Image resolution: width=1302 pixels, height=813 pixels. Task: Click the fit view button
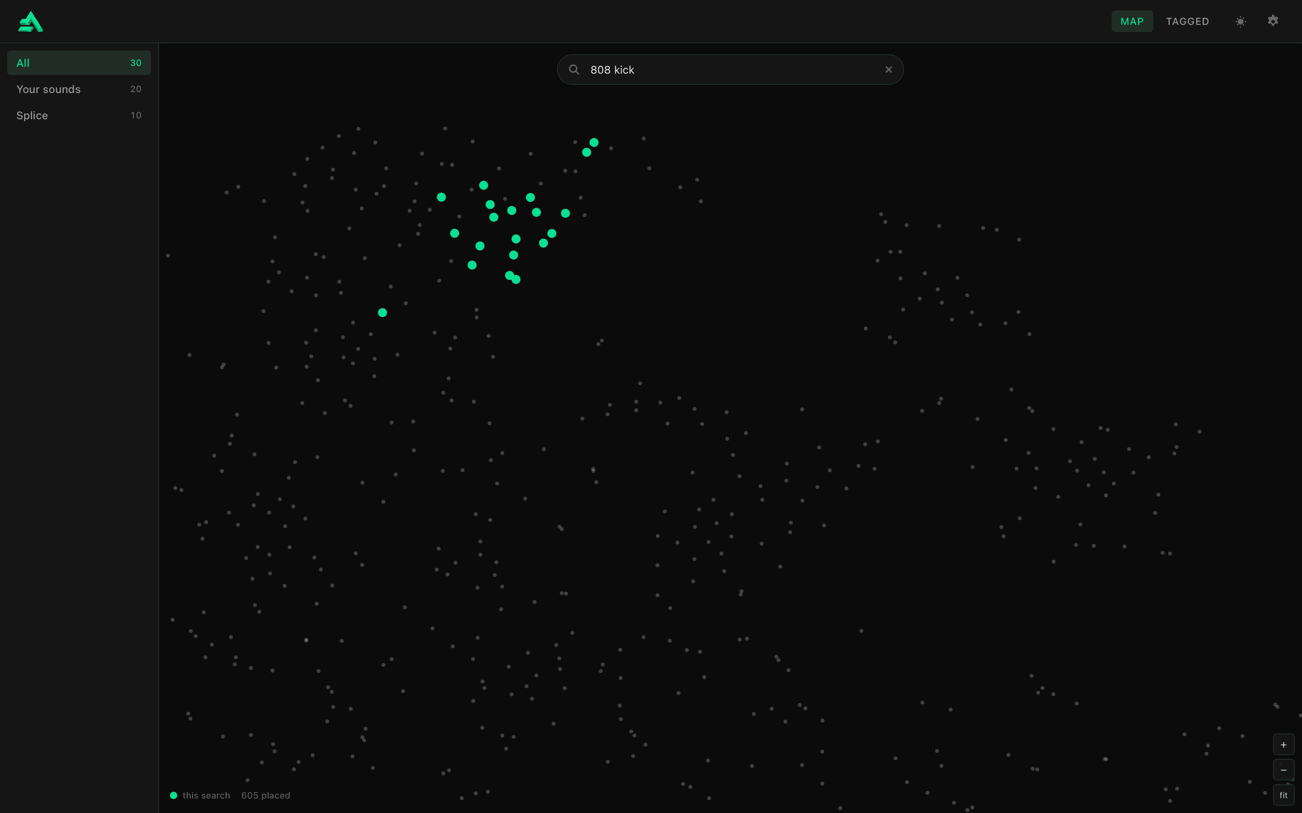click(x=1283, y=795)
